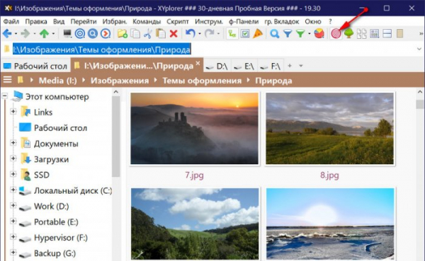Click the blue magnifier-circle toolbar icon
This screenshot has width=425, height=261.
click(93, 33)
